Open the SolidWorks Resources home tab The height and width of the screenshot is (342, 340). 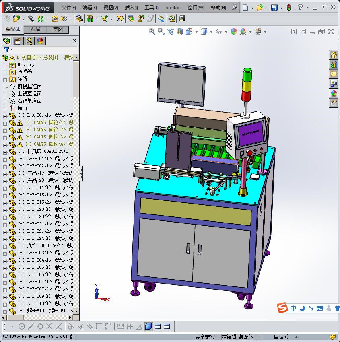click(x=334, y=55)
